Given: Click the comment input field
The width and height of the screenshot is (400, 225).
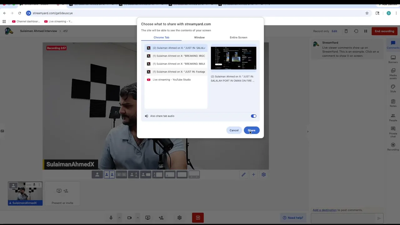Looking at the screenshot, I should (x=343, y=218).
